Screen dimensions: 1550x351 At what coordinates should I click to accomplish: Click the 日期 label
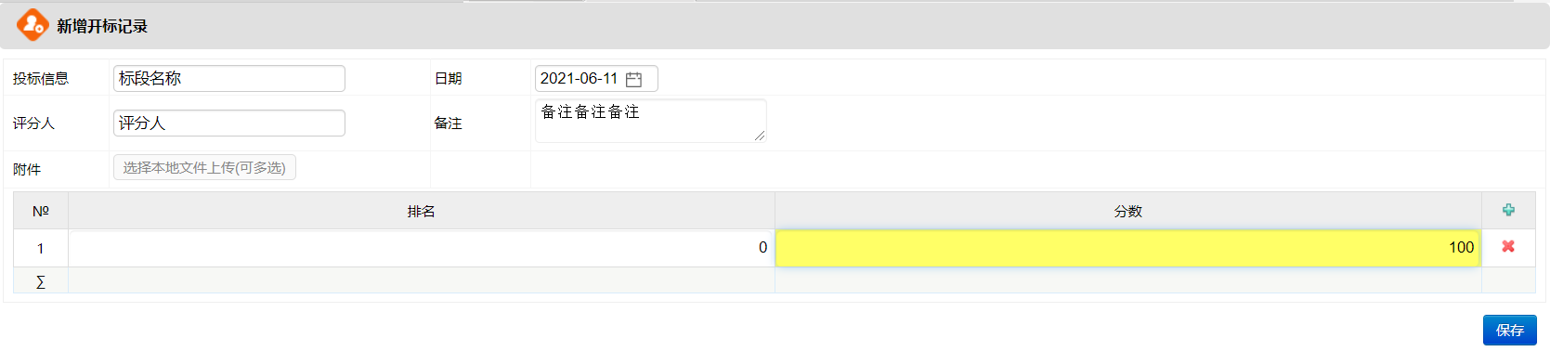tap(449, 79)
